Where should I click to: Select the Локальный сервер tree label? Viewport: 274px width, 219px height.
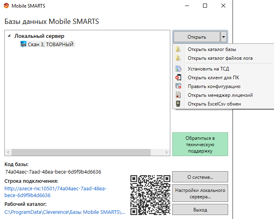pos(39,36)
